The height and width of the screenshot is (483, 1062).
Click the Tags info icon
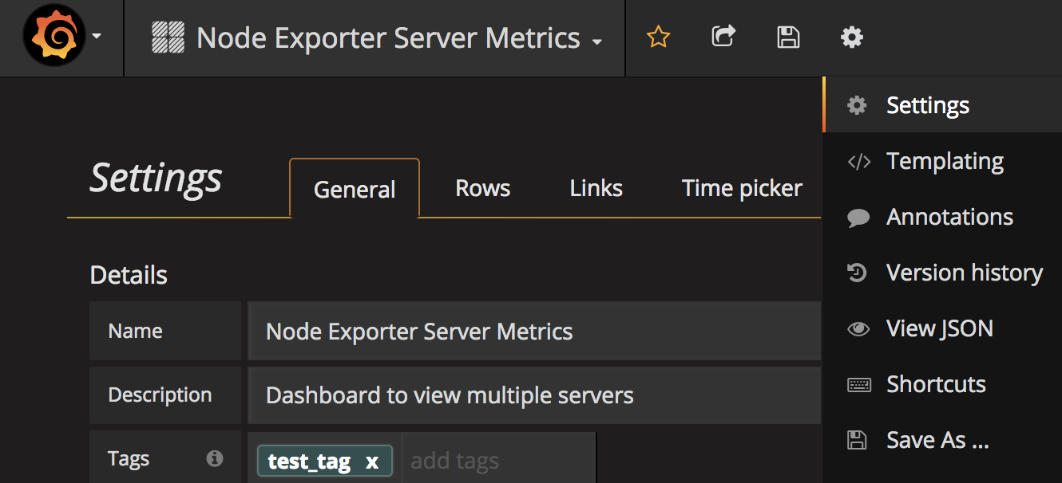click(214, 458)
